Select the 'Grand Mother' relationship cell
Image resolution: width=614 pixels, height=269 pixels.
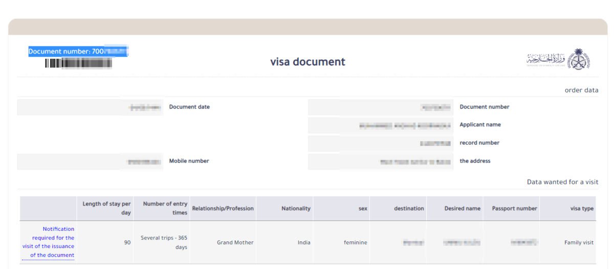click(235, 242)
